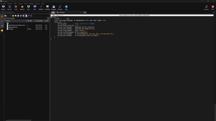Click the X server toolbar icon
This screenshot has height=121, width=216.
[206, 7]
